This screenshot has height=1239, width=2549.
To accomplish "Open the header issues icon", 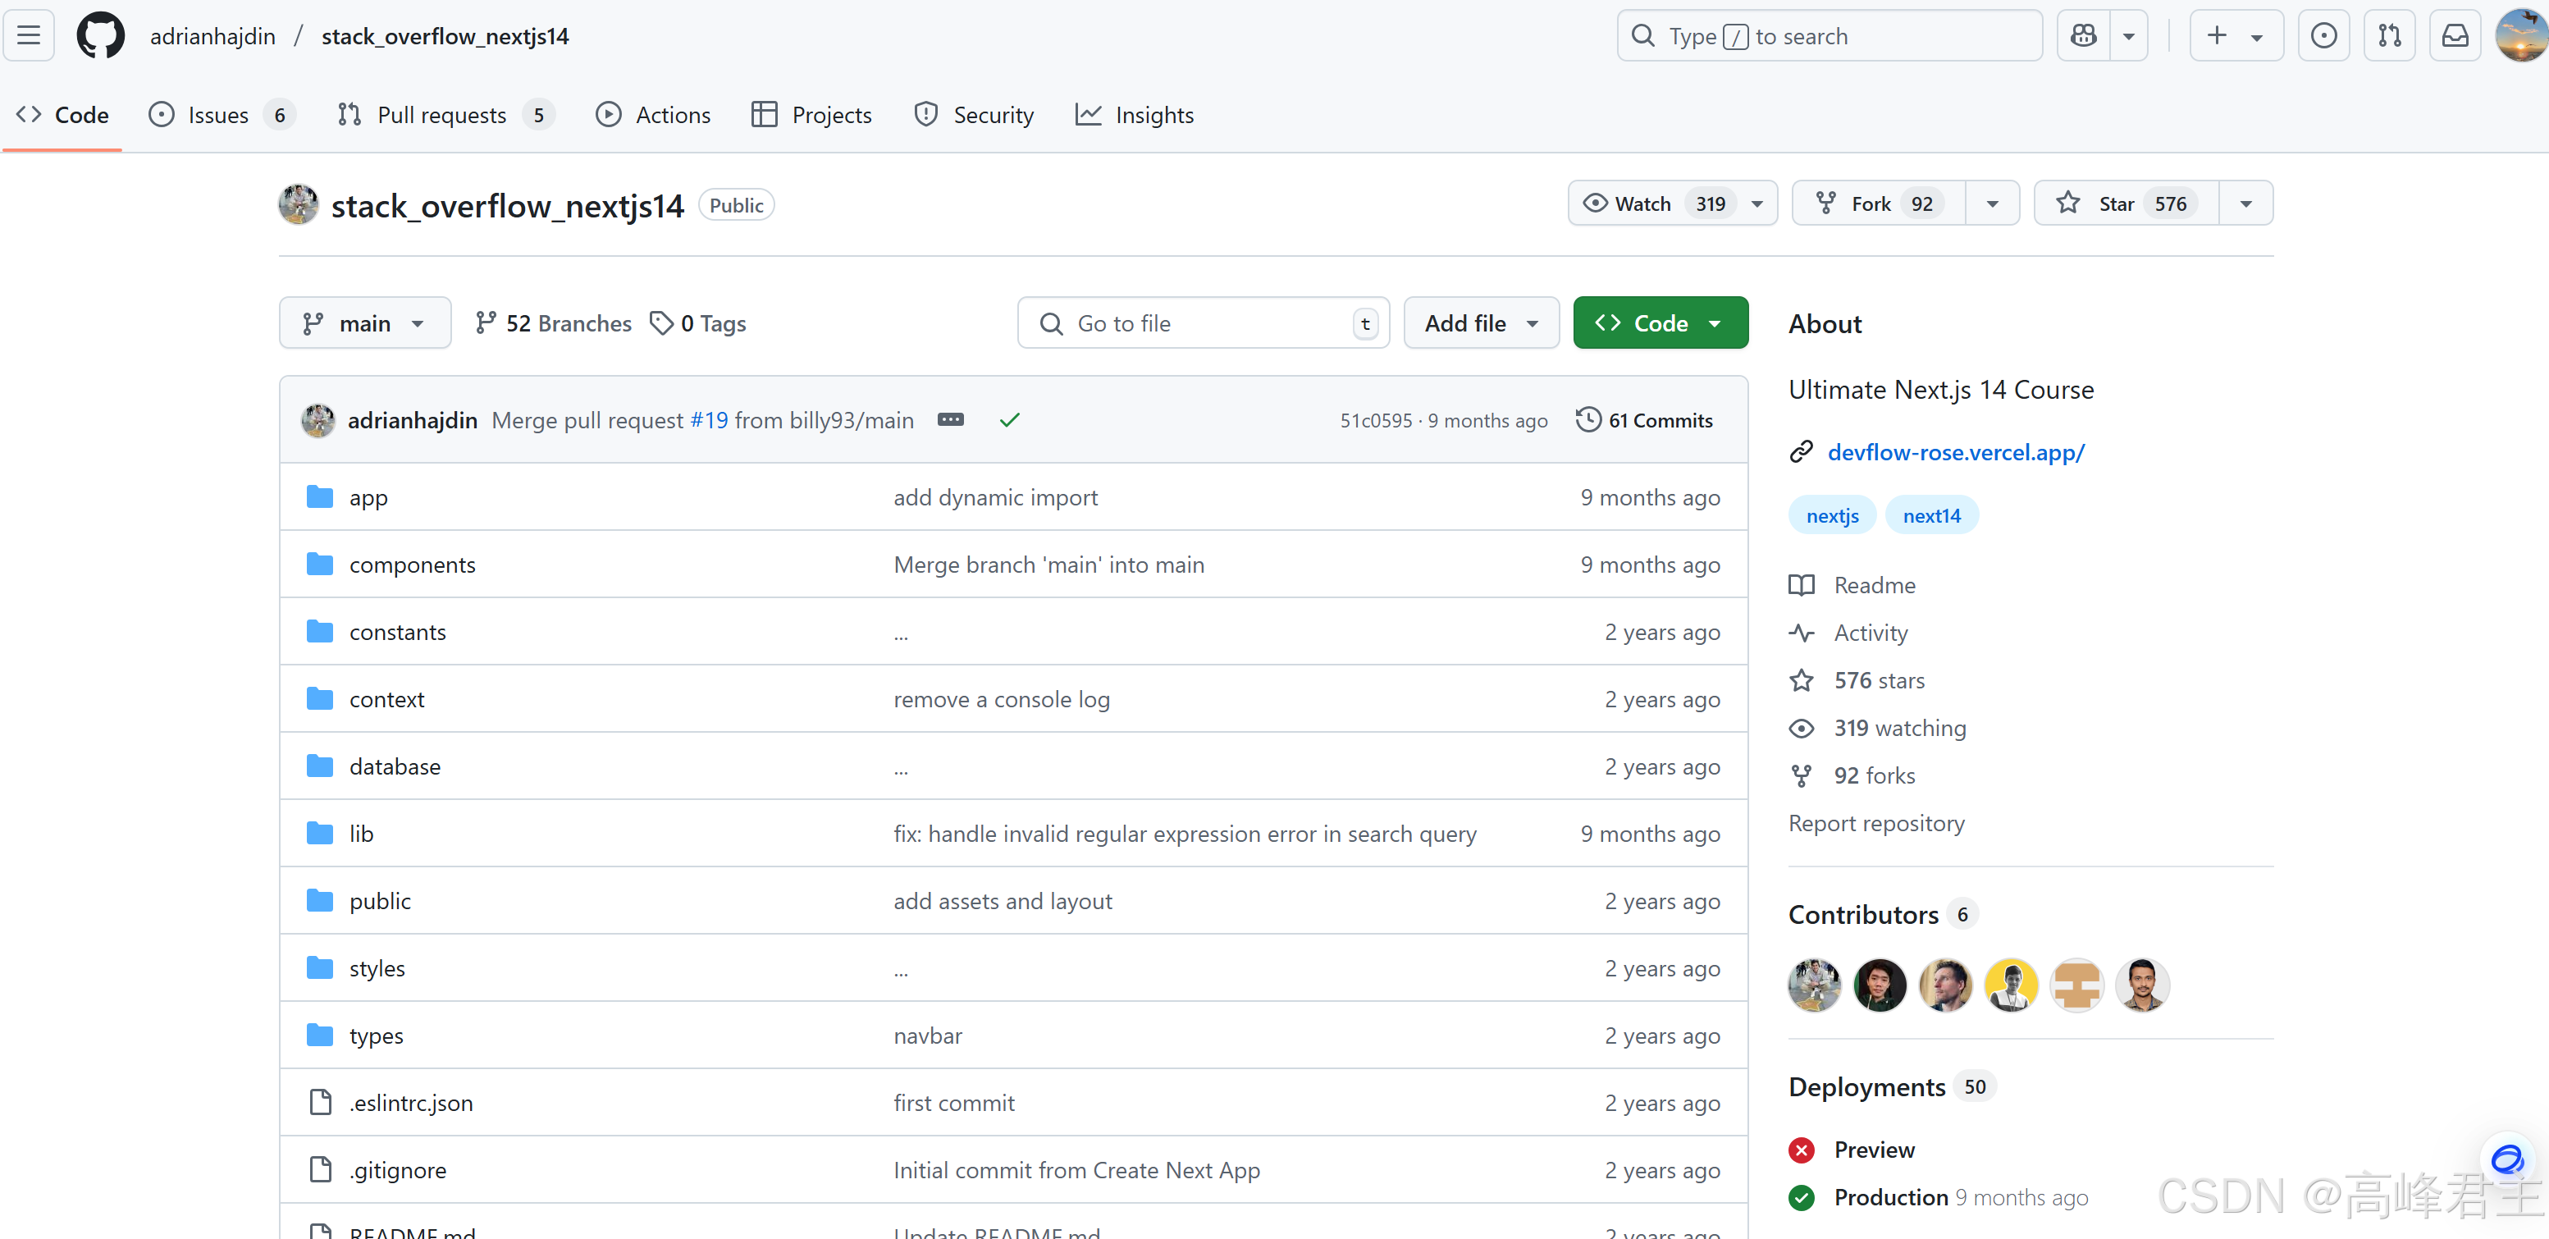I will pos(2323,35).
